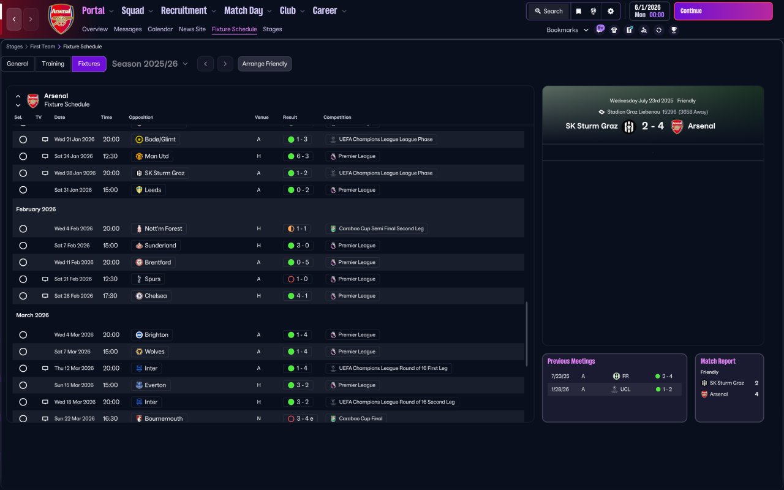The image size is (784, 490).
Task: Select the Man Utd fixture radio button
Action: tap(23, 156)
